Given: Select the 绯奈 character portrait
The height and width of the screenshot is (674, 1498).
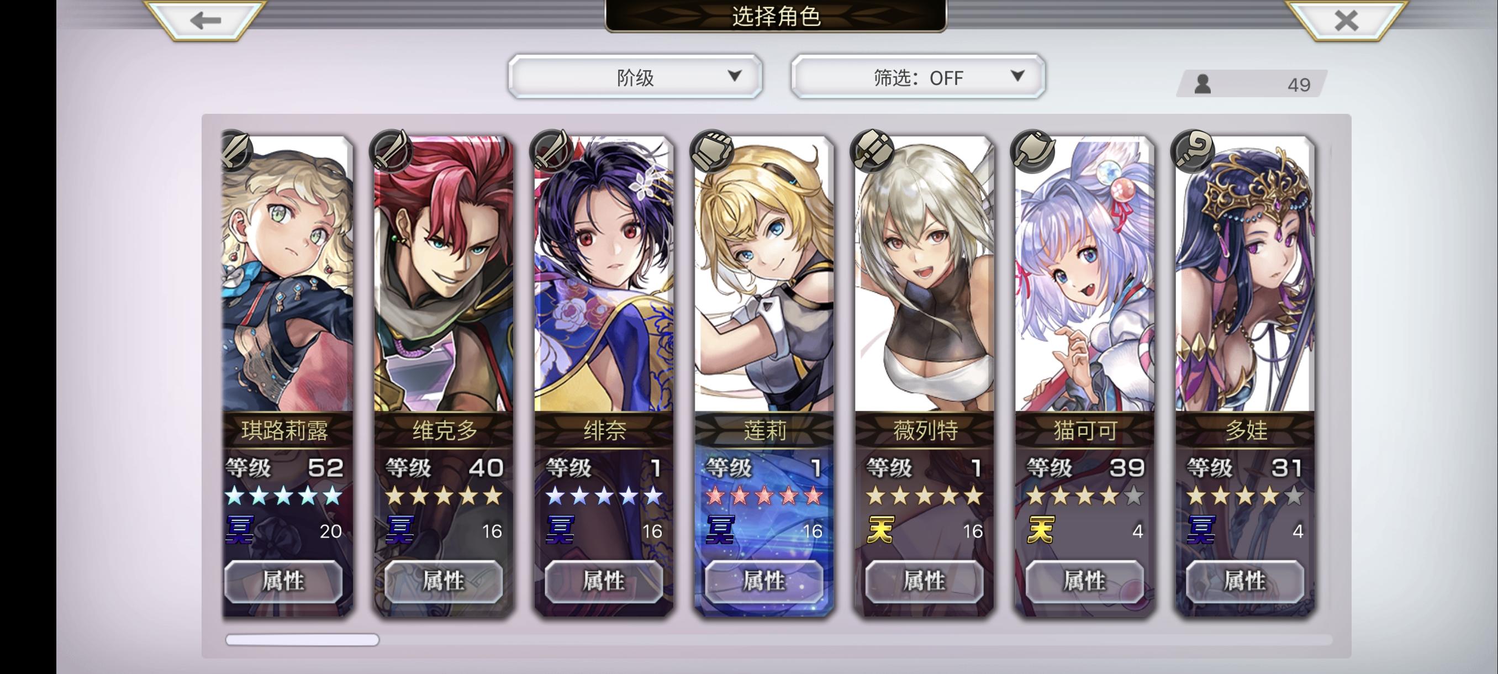Looking at the screenshot, I should [604, 273].
